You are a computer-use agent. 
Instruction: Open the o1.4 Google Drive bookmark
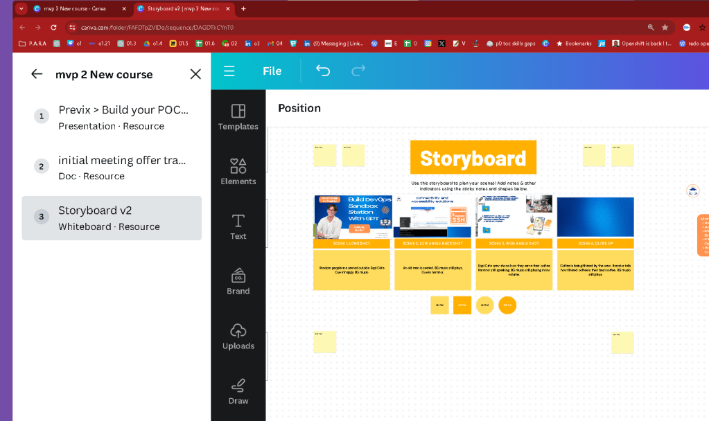click(153, 44)
